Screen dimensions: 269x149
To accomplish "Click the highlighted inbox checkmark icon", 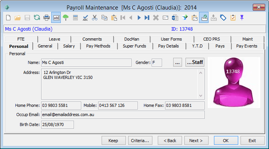I will [x=204, y=18].
